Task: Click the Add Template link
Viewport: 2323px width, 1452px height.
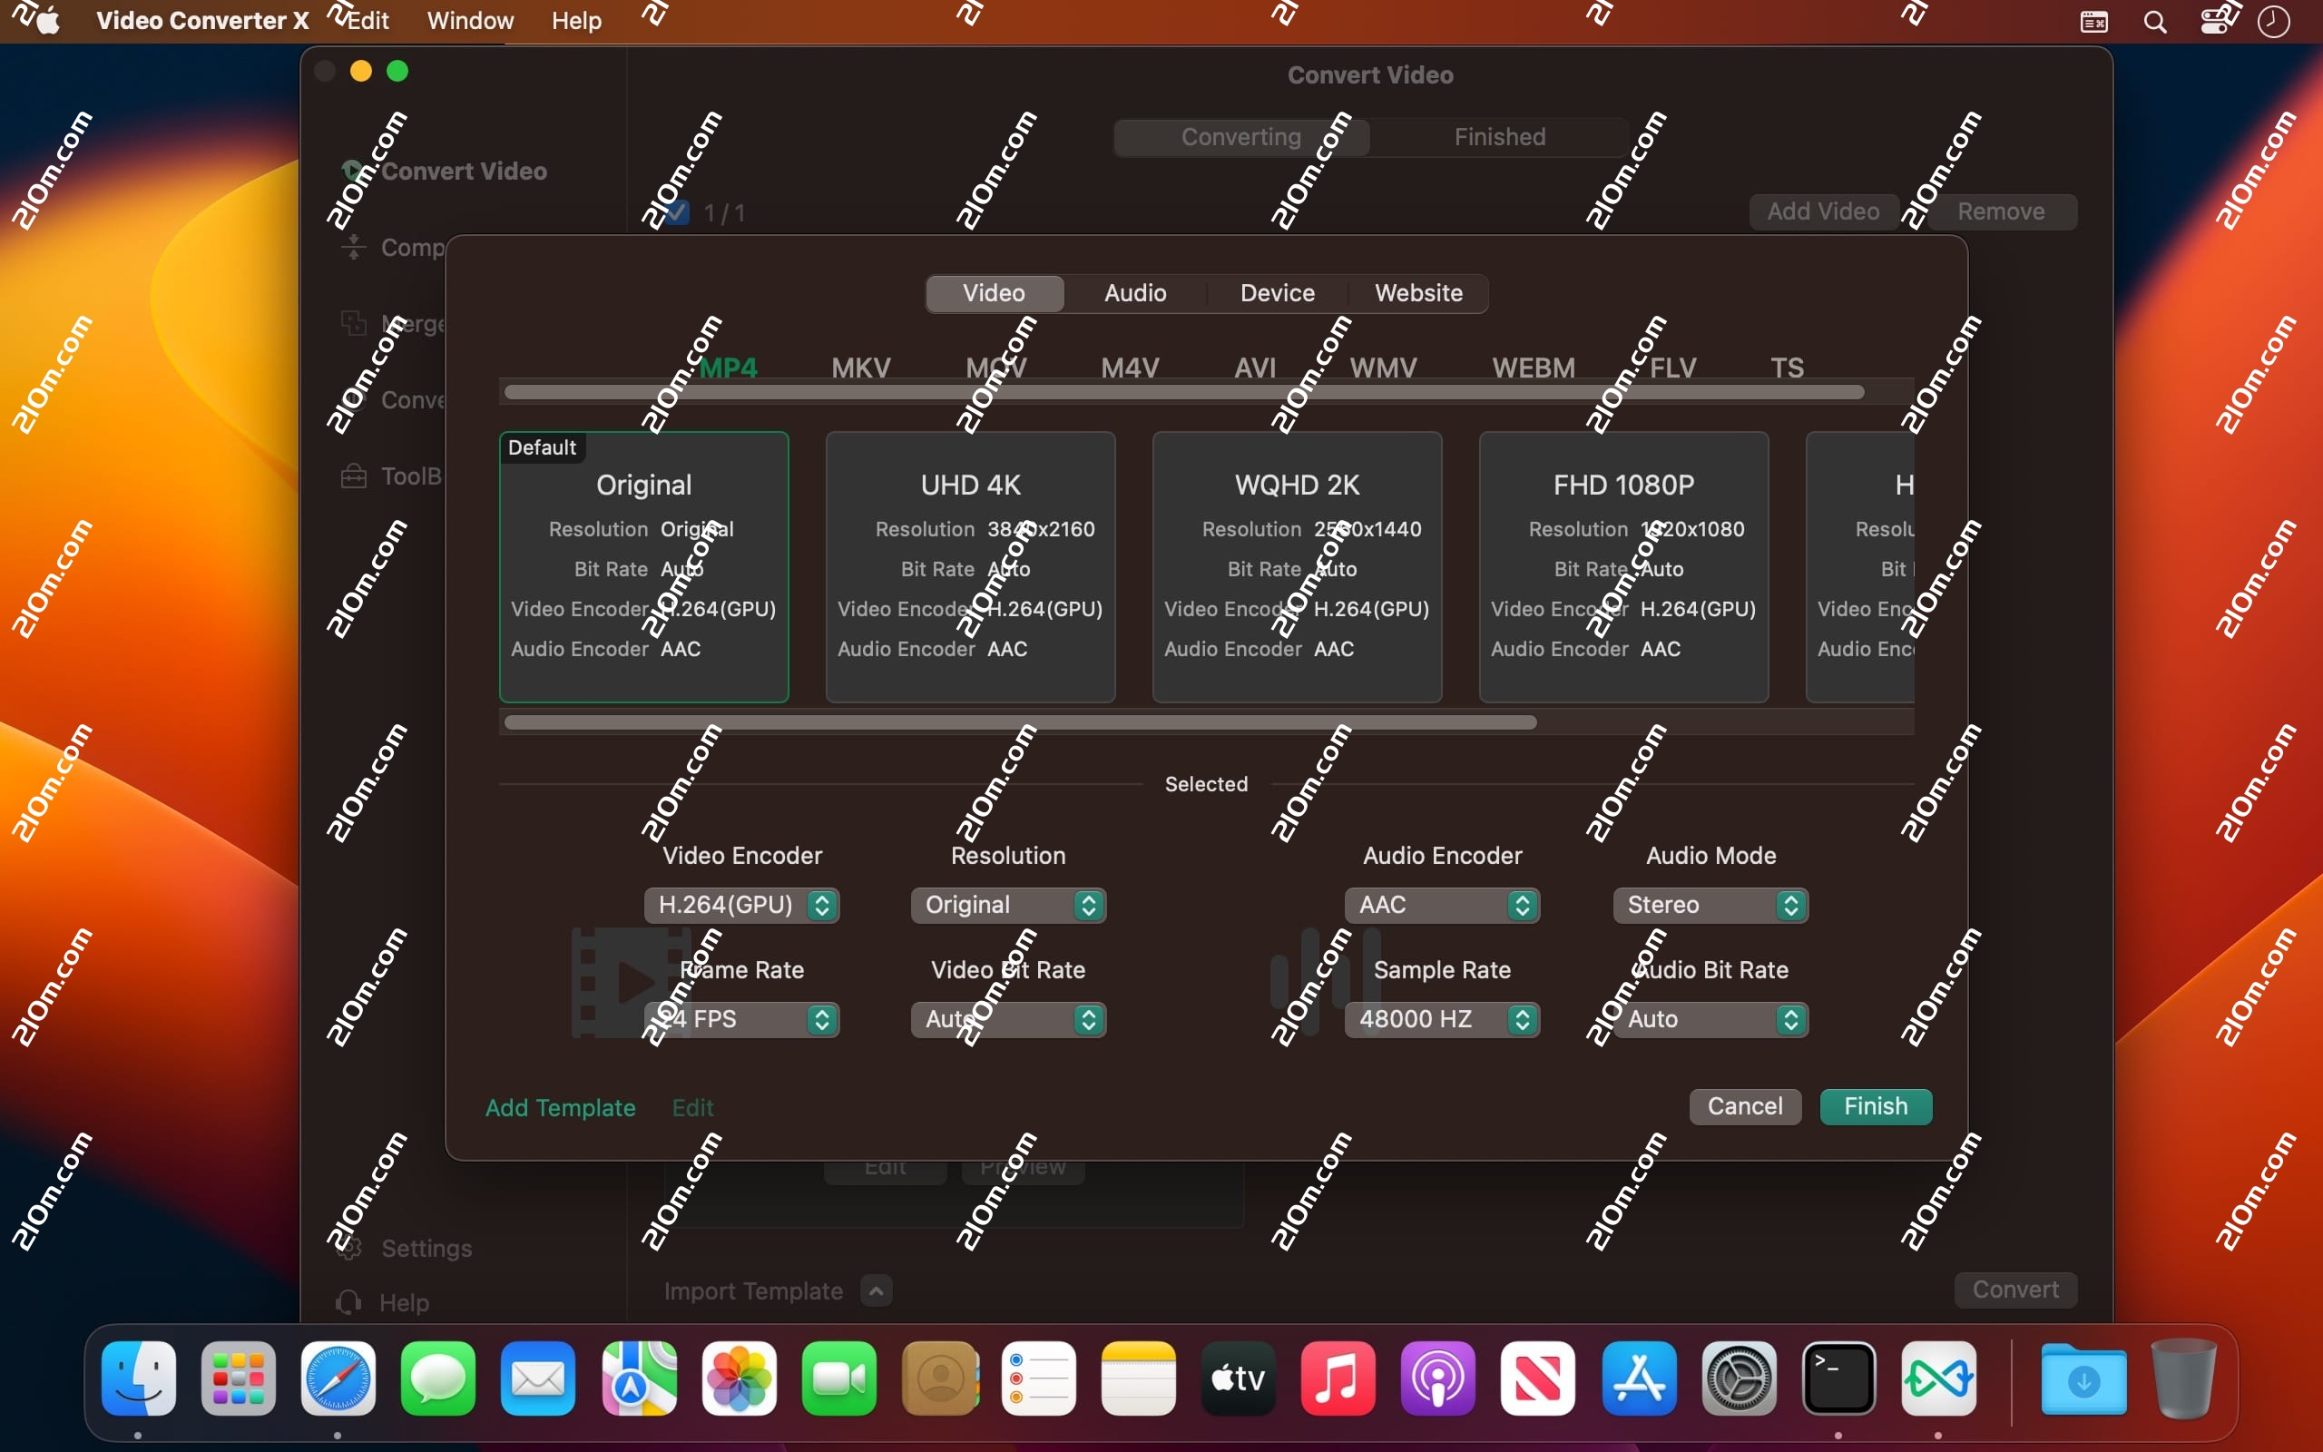Action: point(560,1106)
